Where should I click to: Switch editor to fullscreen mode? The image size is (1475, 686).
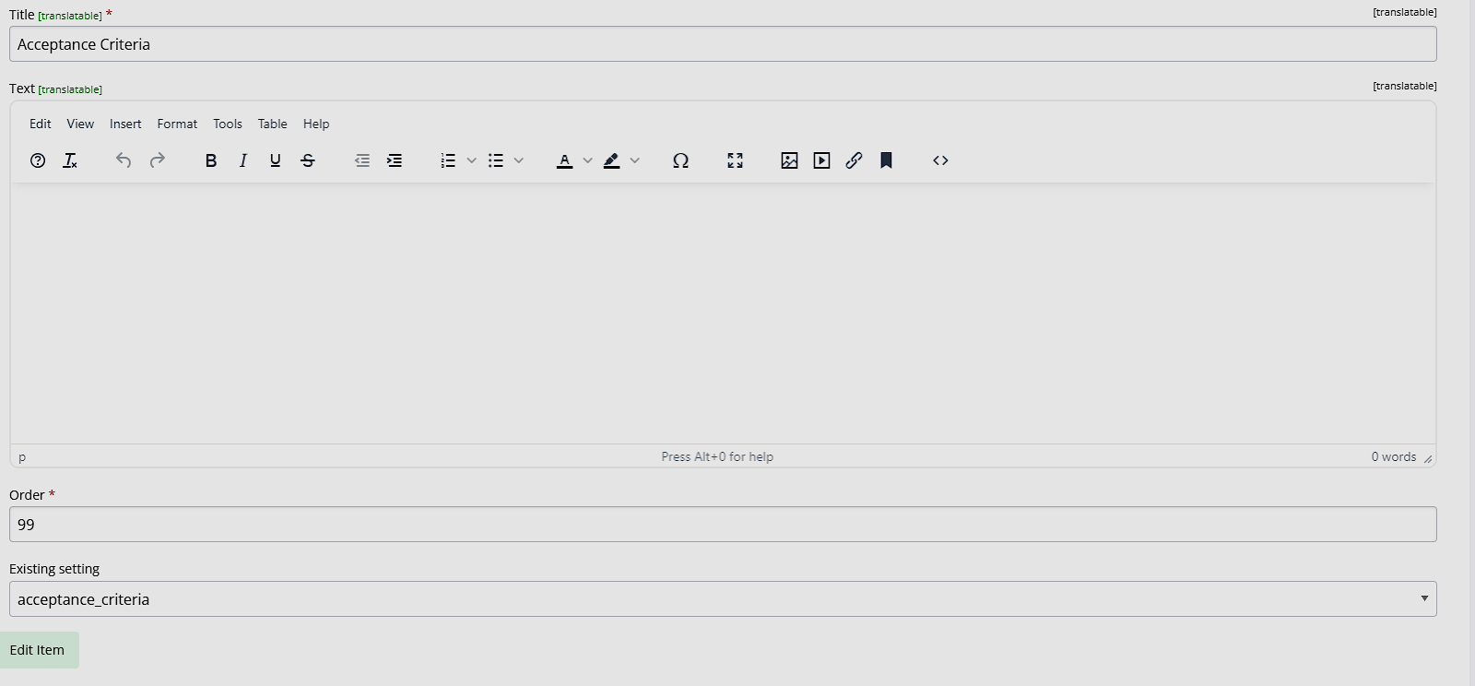pos(735,160)
